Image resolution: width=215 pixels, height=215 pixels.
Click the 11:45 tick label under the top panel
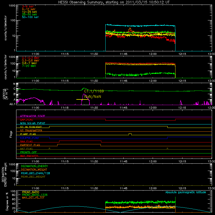click(123, 54)
